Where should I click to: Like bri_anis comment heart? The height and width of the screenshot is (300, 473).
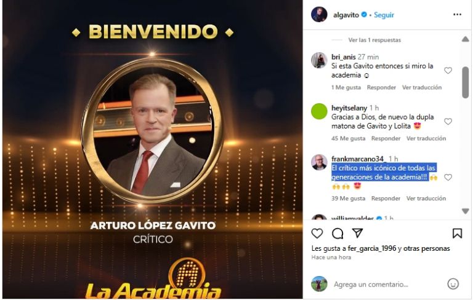coord(448,71)
